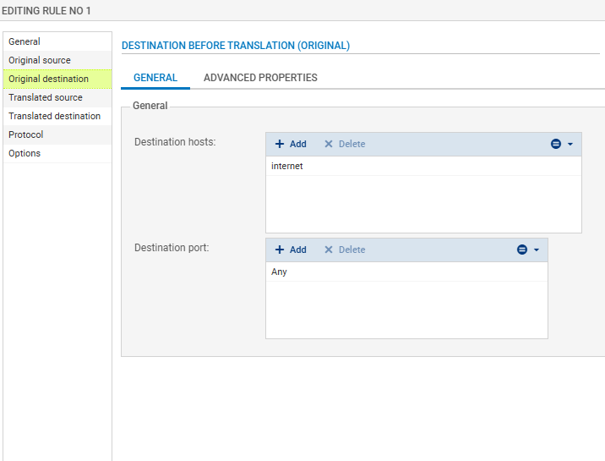Expand the Destination hosts operator dropdown arrow

pos(570,144)
